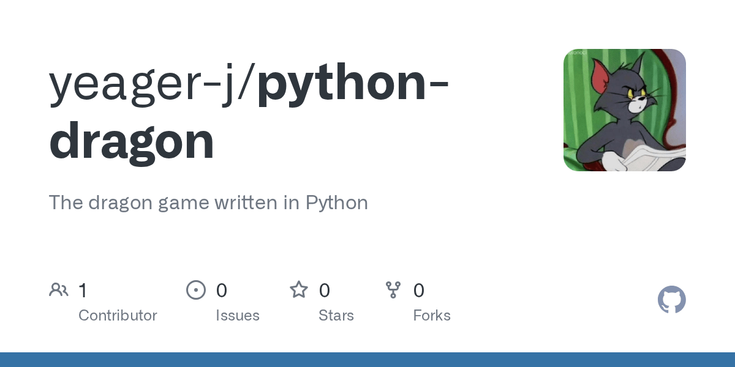The width and height of the screenshot is (735, 367).
Task: Click the zero count above Issues
Action: pyautogui.click(x=221, y=291)
